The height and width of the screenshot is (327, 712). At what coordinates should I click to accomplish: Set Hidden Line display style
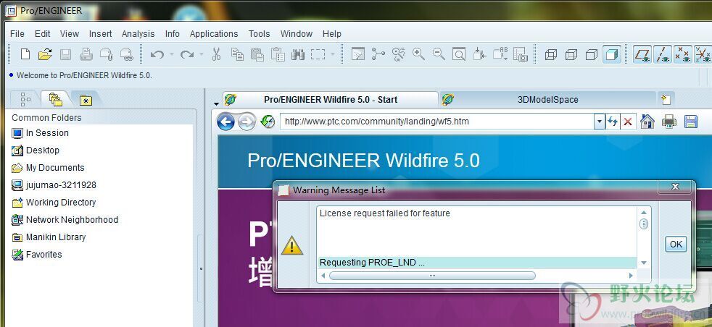coord(571,55)
